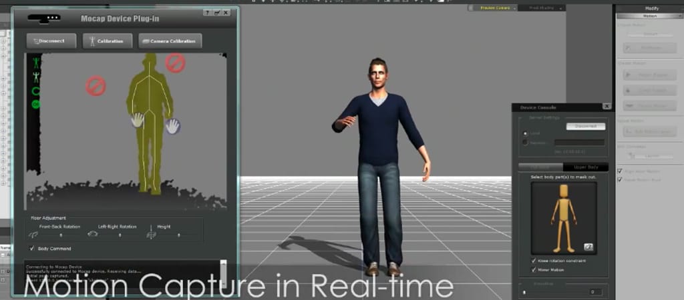This screenshot has width=684, height=300.
Task: Click the left red prohibited symbol
Action: tap(96, 86)
